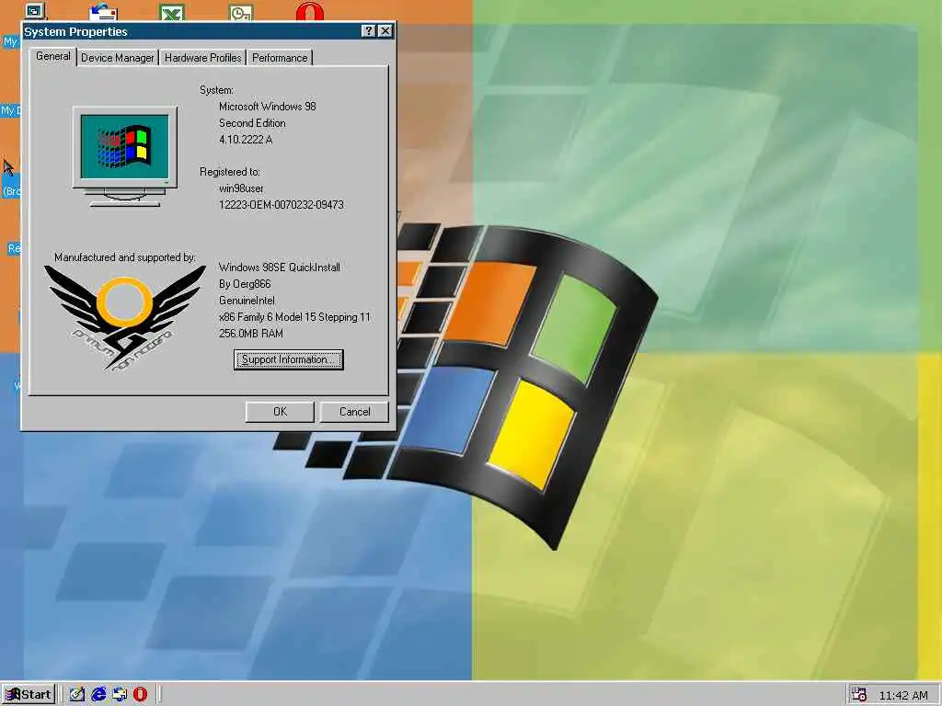This screenshot has height=706, width=942.
Task: Click the 'Microsoft Windows 98' text
Action: [x=268, y=107]
